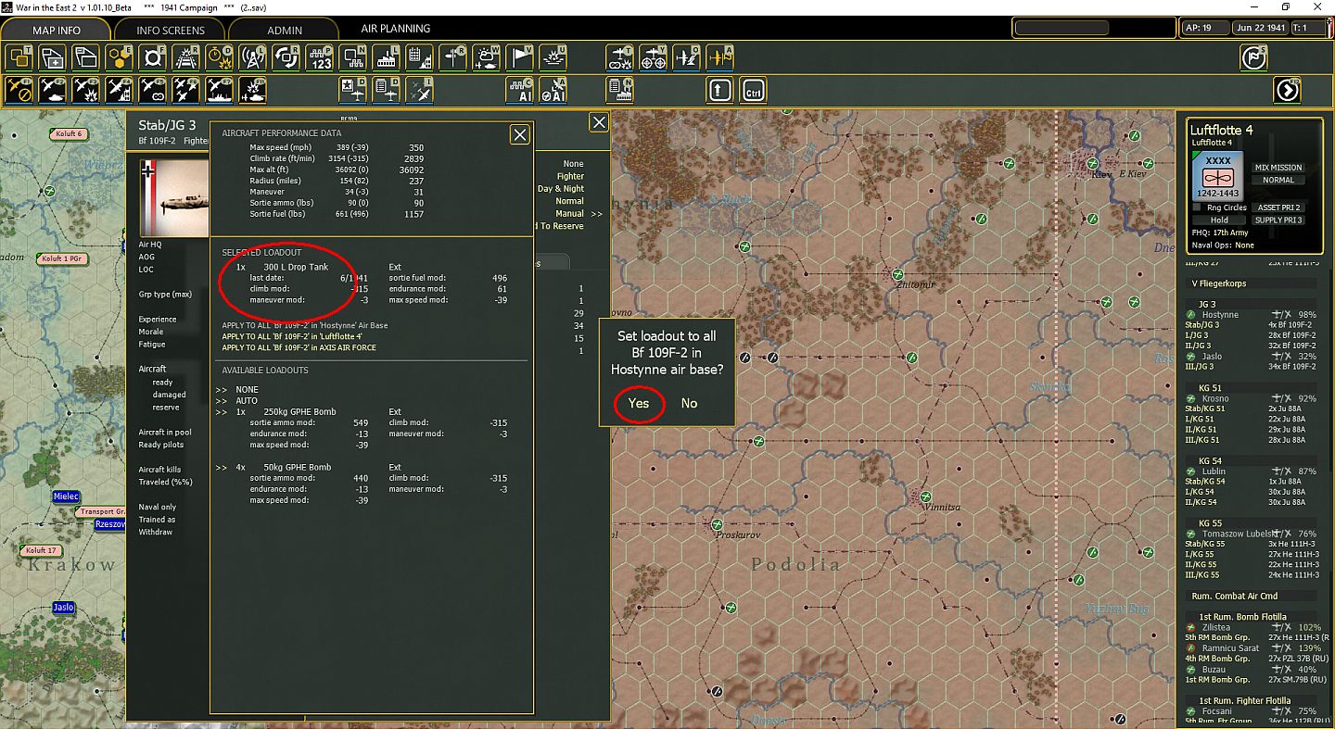Screen dimensions: 1335x729
Task: Toggle the hex grid toolbar icon (E)
Action: 120,57
